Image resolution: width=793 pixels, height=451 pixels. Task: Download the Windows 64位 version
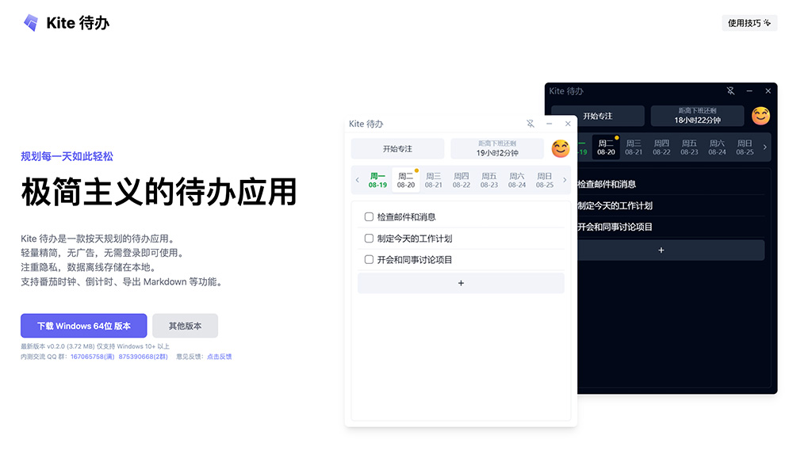[84, 326]
